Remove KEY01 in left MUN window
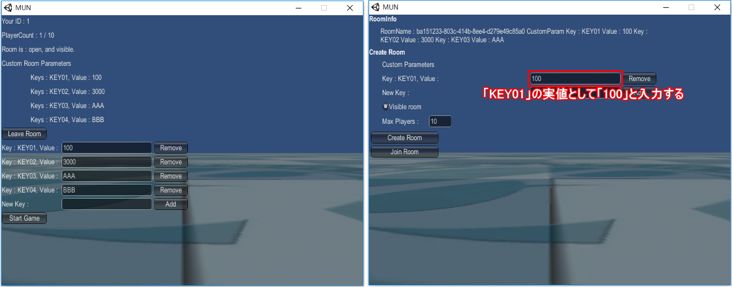 tap(171, 148)
